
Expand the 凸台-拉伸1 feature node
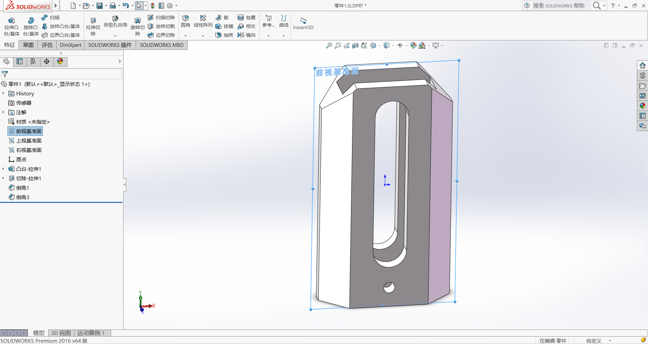tap(3, 169)
